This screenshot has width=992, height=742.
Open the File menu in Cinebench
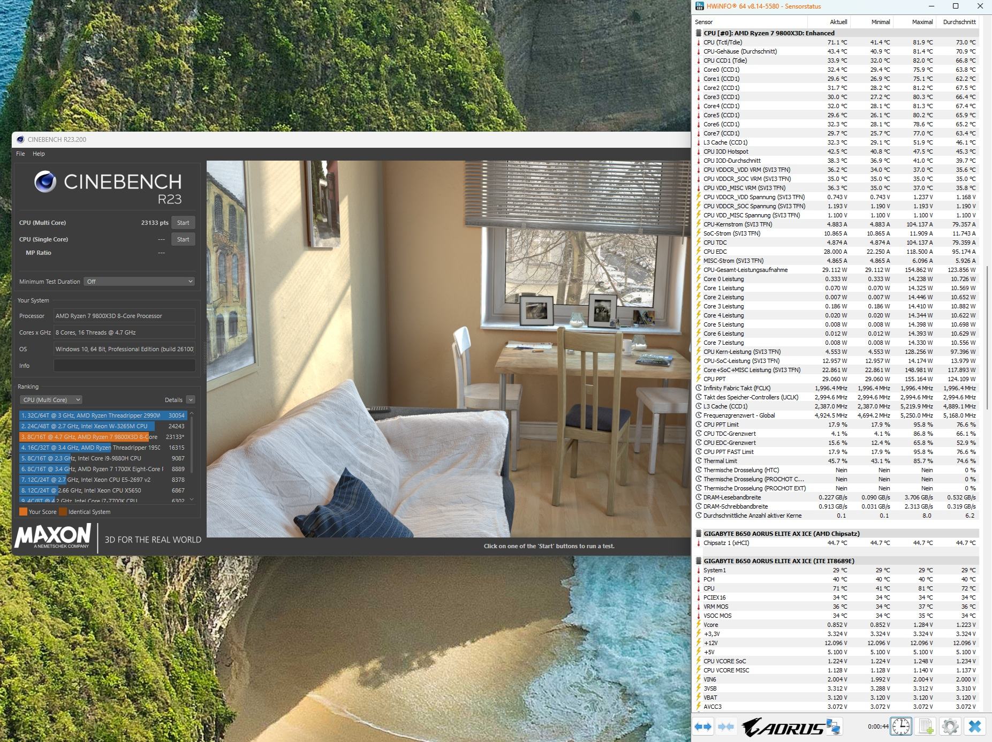(20, 154)
